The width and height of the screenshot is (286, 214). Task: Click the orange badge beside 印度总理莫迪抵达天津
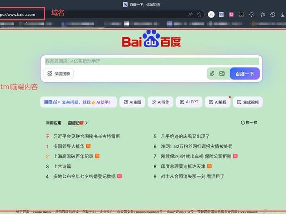point(209,166)
